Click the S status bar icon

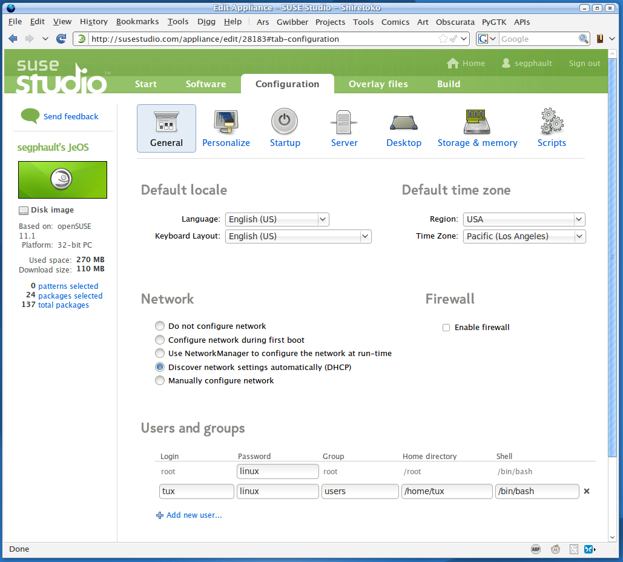click(x=574, y=549)
